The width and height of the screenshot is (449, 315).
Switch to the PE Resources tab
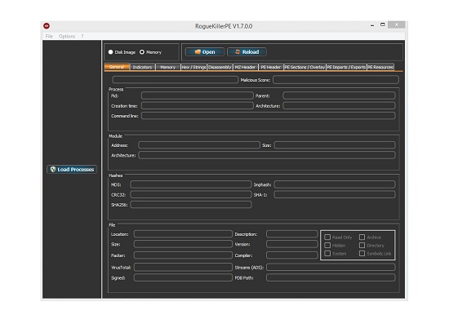380,67
